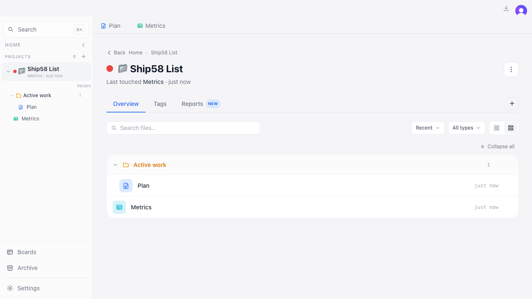Switch to list view
Screen dimensions: 532x299
[511, 128]
